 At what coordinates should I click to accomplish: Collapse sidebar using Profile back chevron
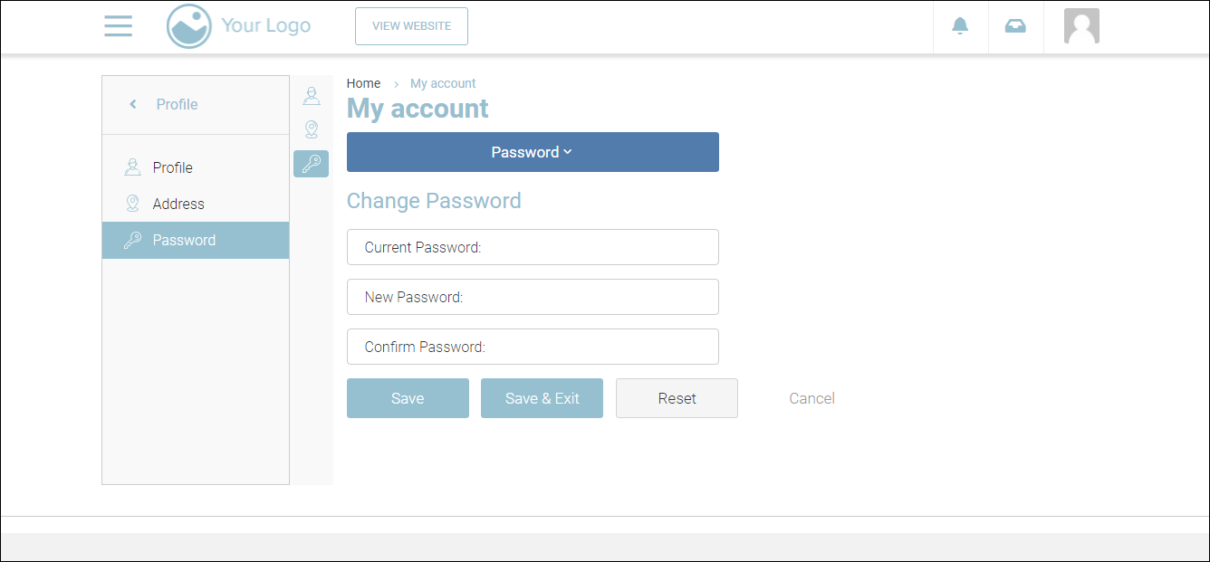tap(133, 104)
